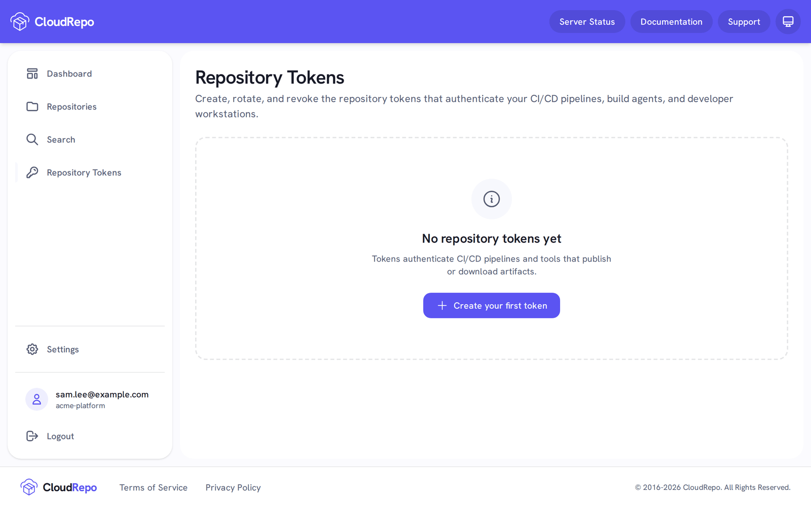Click the Dashboard sidebar icon
The image size is (811, 507).
32,74
